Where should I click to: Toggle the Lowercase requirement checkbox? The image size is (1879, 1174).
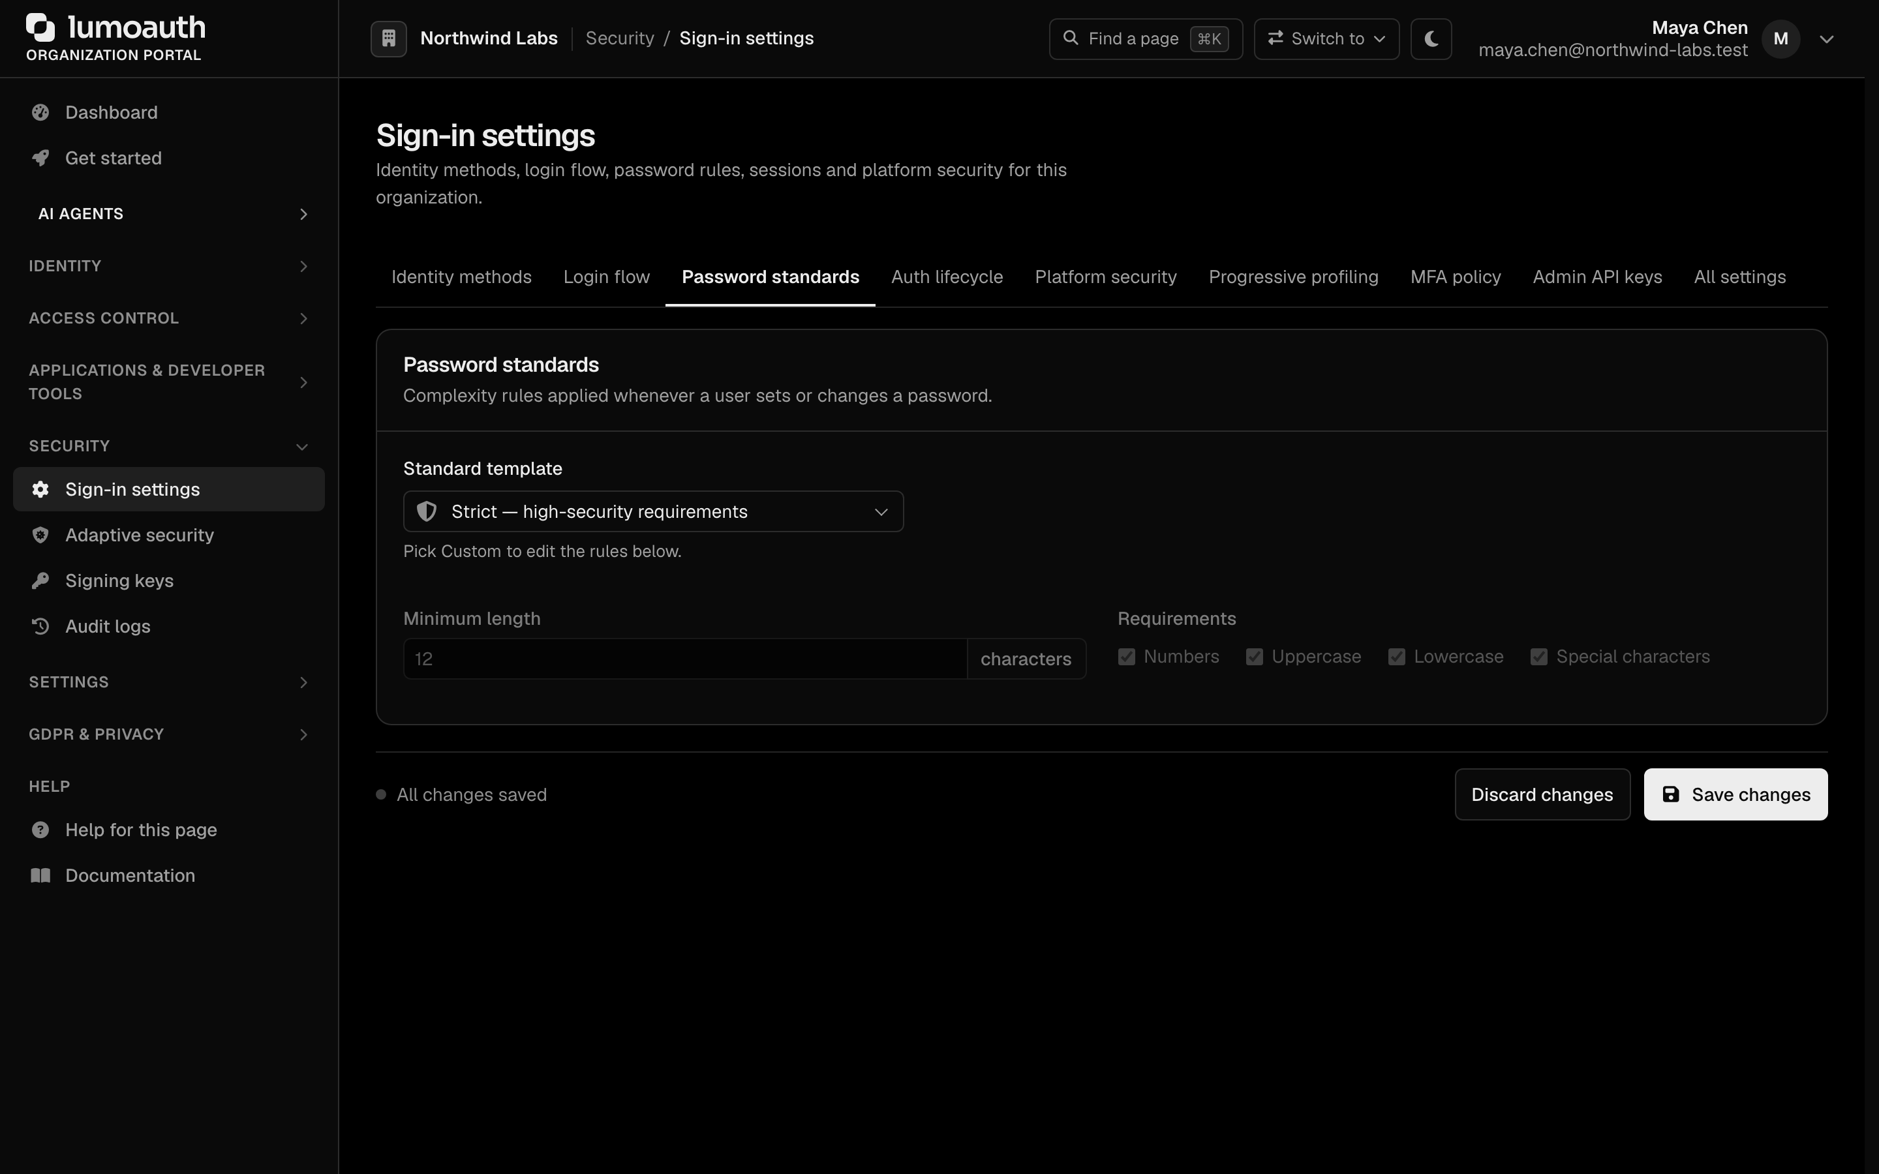1397,657
